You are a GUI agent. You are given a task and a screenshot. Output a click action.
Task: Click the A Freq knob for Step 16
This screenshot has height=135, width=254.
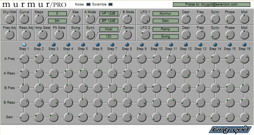coord(244,59)
